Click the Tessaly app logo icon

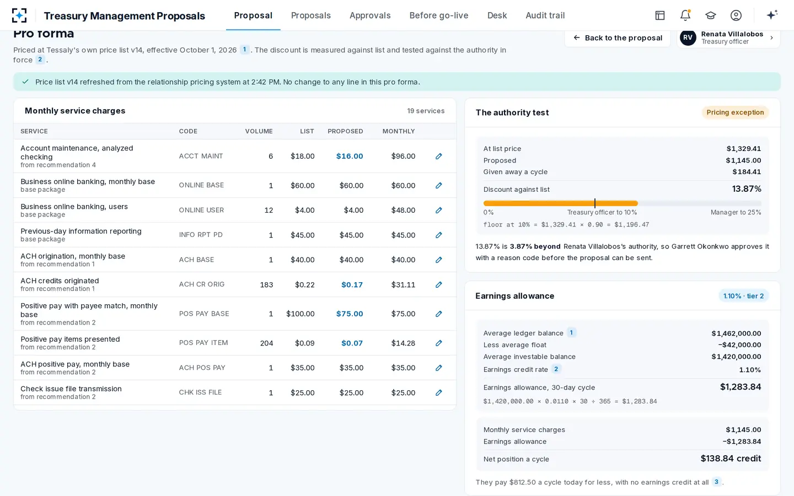(19, 15)
